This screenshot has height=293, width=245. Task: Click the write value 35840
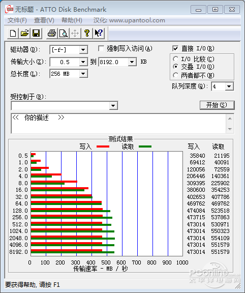(197, 156)
